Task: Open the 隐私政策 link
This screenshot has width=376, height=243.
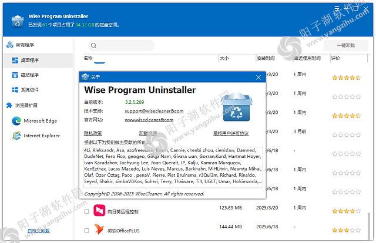Action: [93, 133]
